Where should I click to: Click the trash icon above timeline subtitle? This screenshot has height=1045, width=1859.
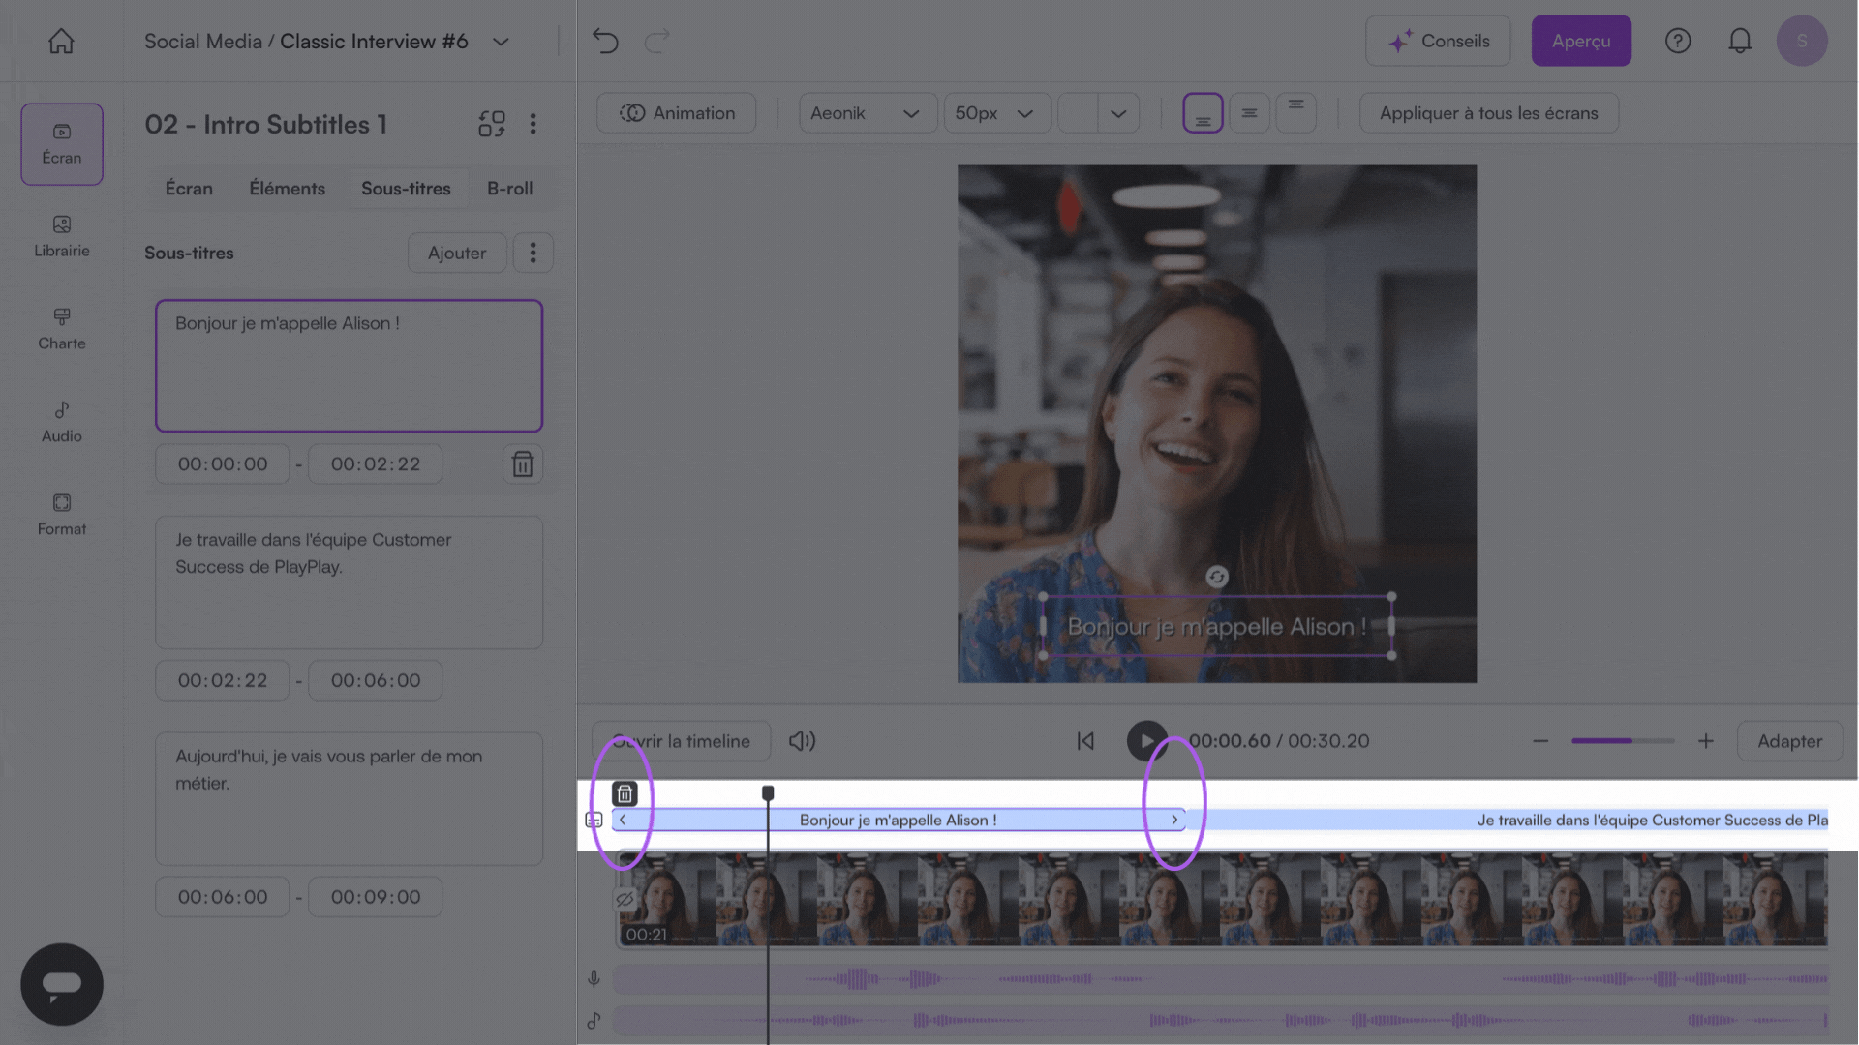point(625,794)
